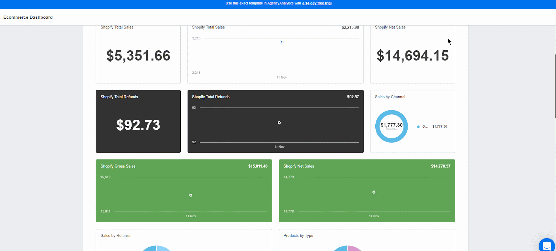Click the $92.73 Total Refunds value

[x=138, y=125]
